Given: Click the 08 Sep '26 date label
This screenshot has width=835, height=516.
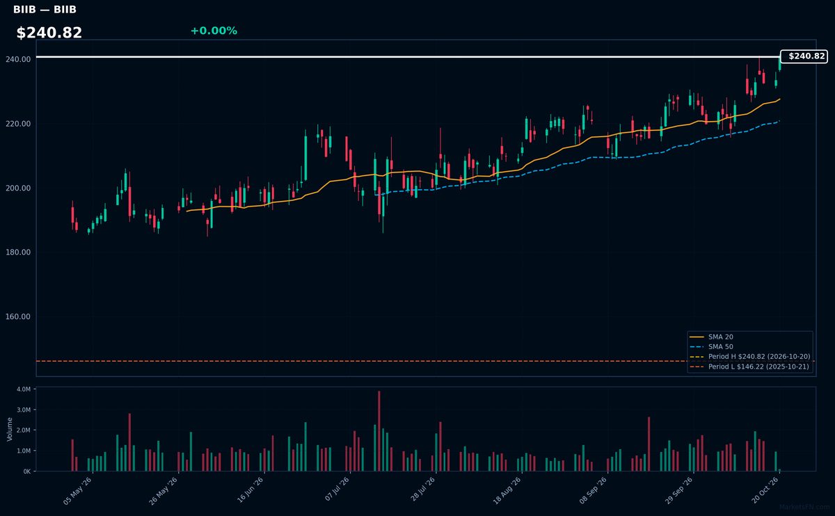Looking at the screenshot, I should click(594, 490).
